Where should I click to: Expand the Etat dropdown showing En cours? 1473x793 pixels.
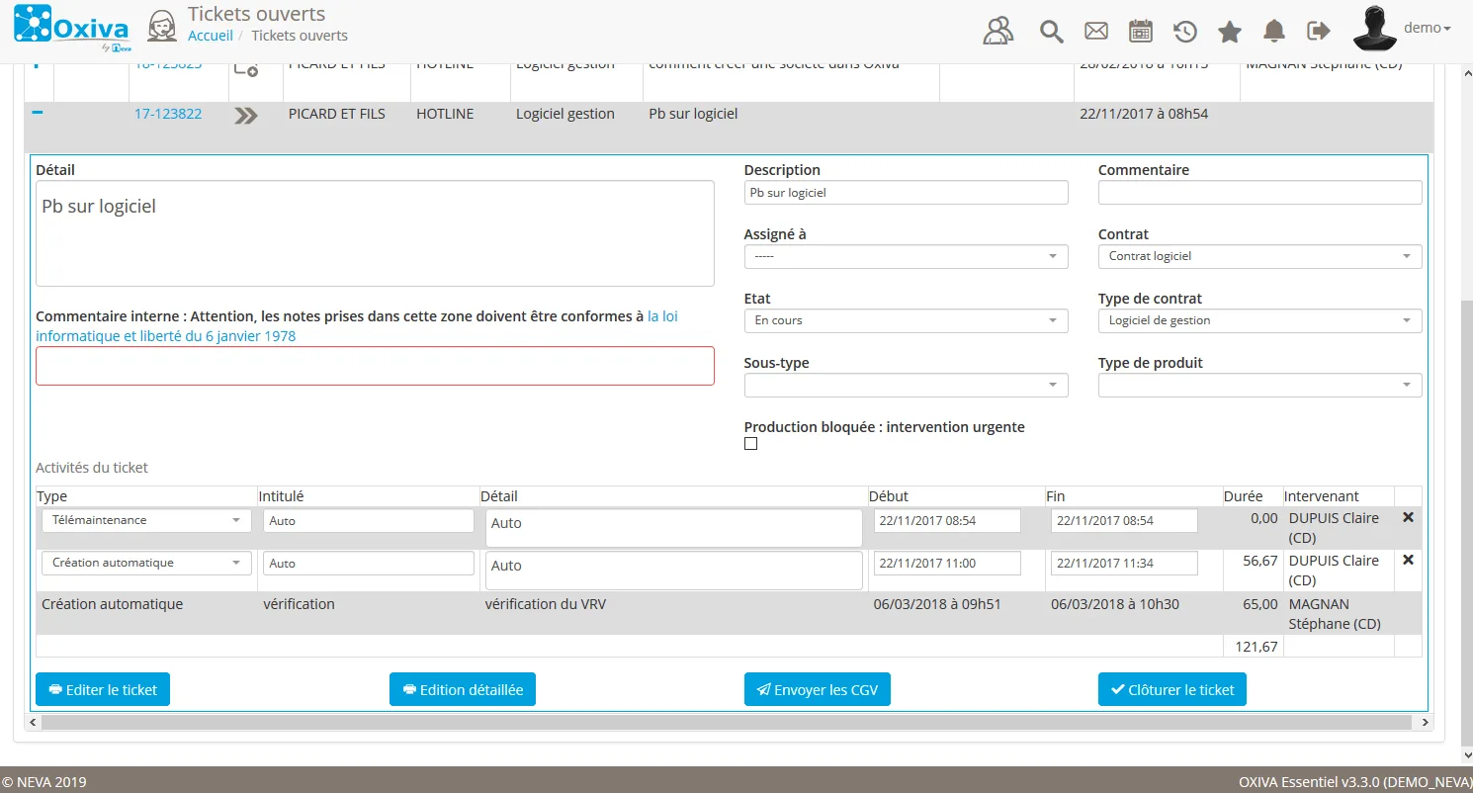click(x=906, y=320)
